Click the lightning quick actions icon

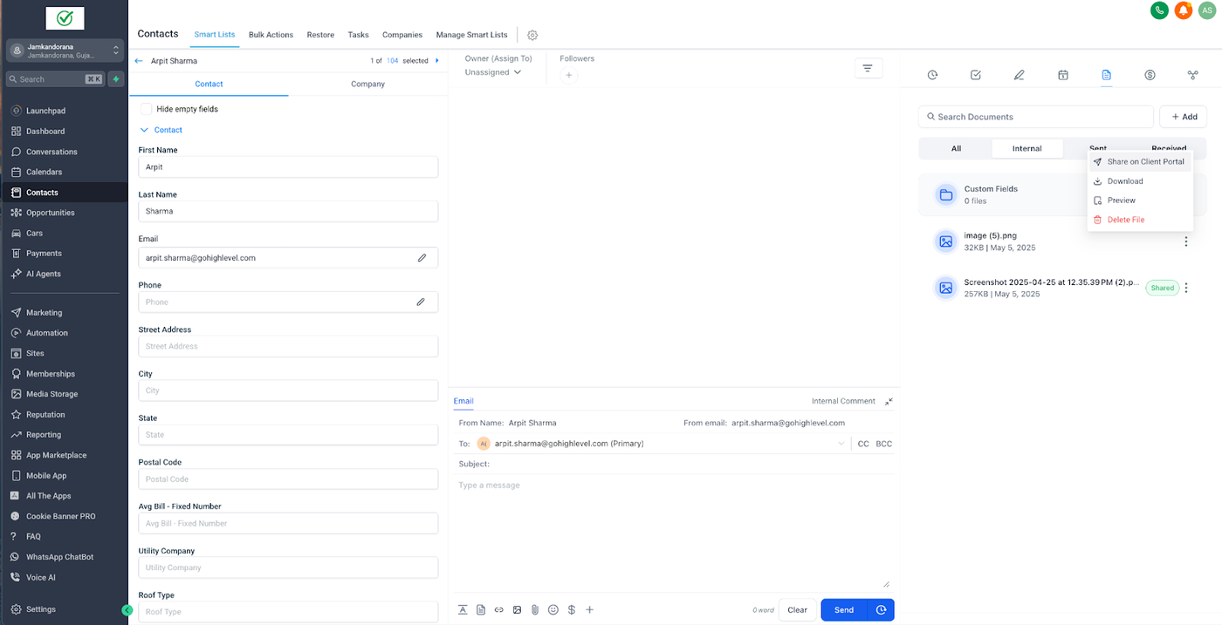116,78
